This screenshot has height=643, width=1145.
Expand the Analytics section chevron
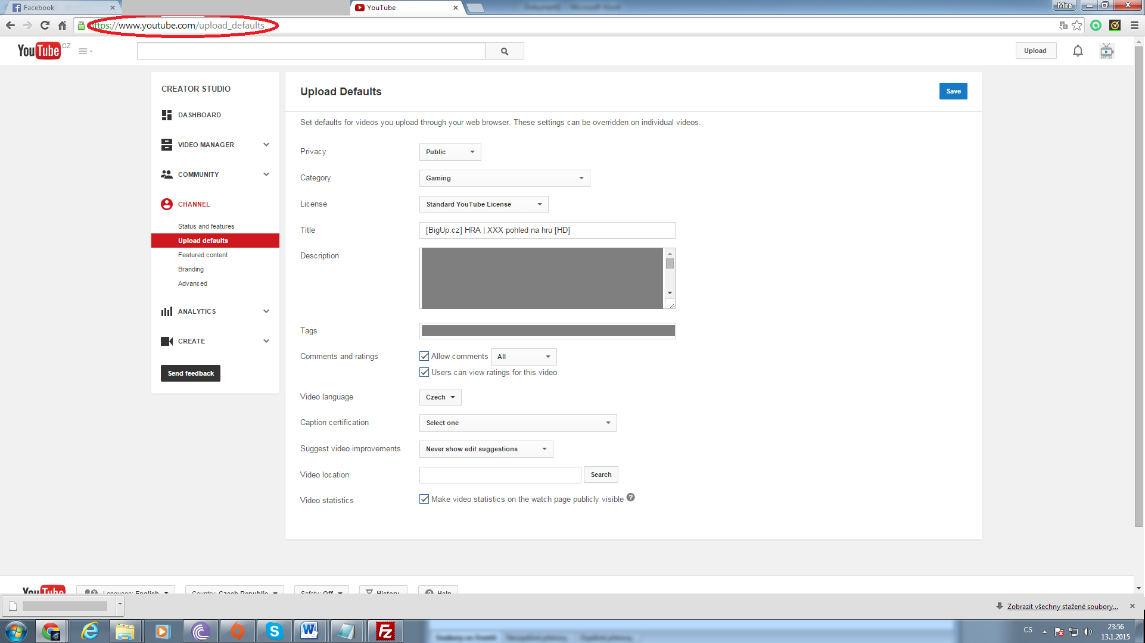coord(266,311)
